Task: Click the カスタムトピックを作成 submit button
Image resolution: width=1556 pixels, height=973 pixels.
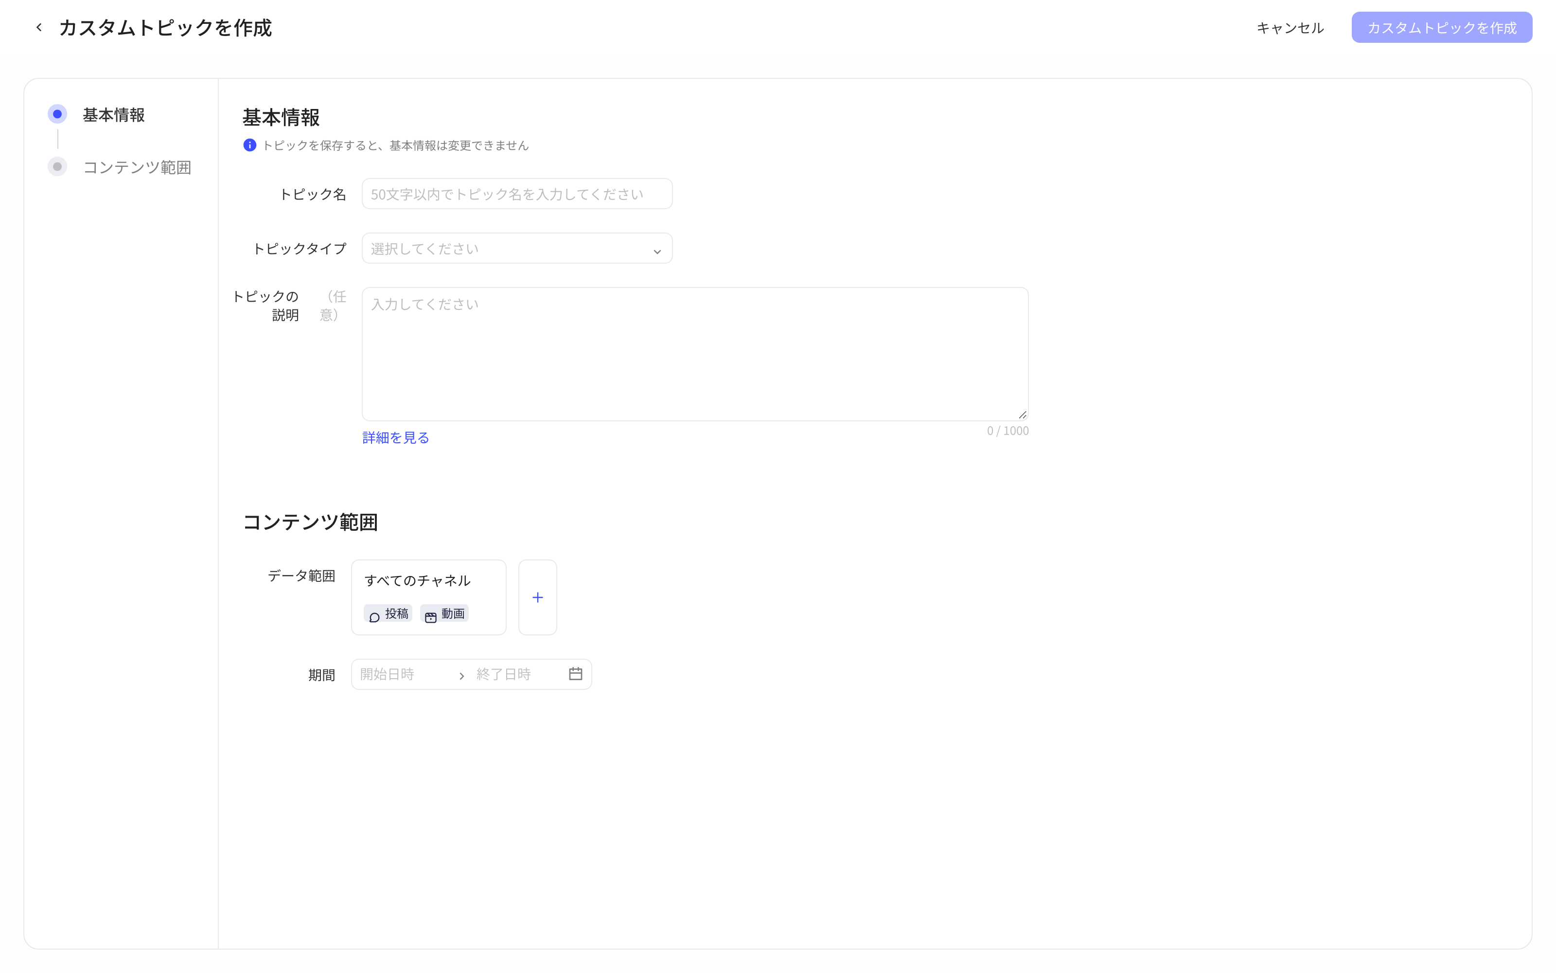Action: [x=1442, y=28]
